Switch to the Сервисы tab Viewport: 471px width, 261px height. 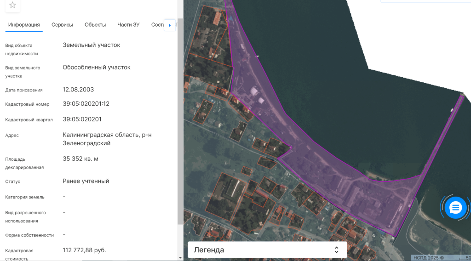click(x=62, y=25)
